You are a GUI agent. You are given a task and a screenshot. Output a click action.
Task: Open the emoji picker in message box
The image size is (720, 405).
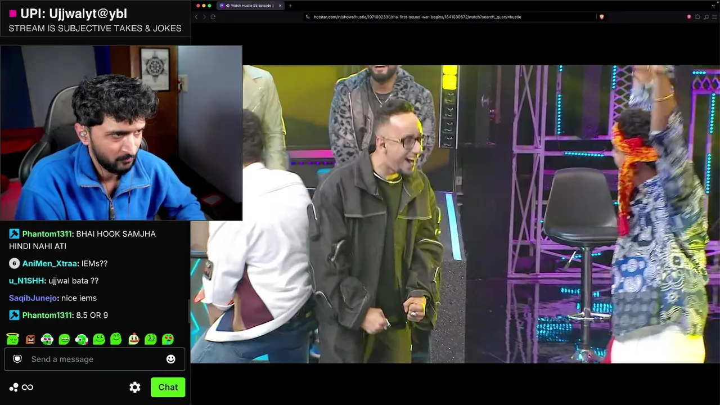(171, 359)
